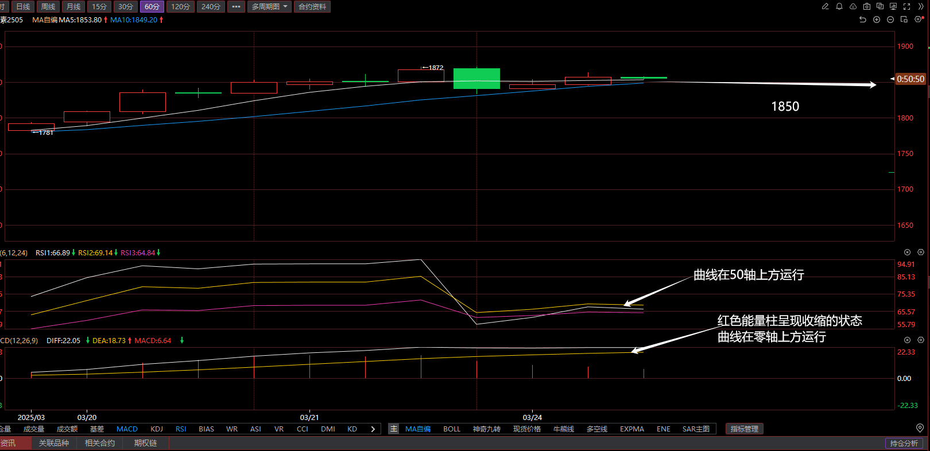930x451 pixels.
Task: Select the pencil drawing tool icon
Action: 825,6
